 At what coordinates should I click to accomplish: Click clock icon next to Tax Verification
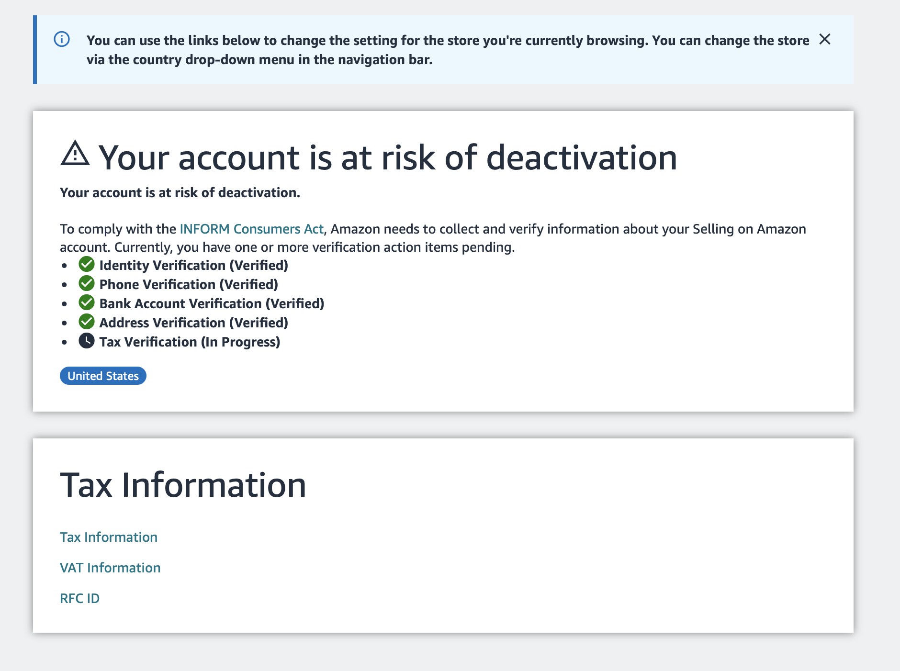pos(87,341)
